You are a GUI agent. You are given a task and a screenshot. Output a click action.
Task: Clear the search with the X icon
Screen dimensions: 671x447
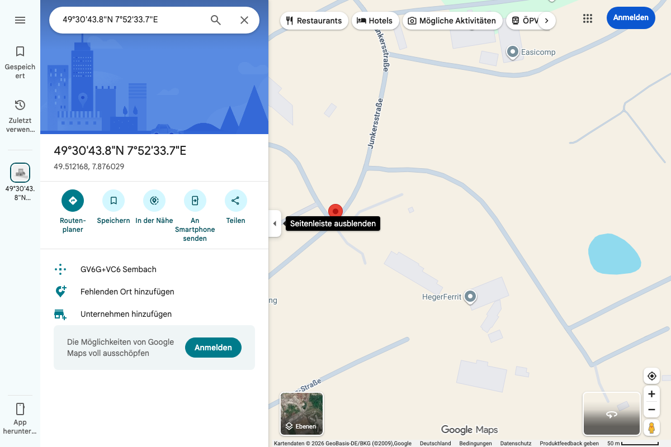pos(244,20)
